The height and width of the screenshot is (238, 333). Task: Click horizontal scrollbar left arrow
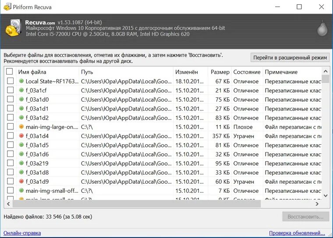point(8,204)
